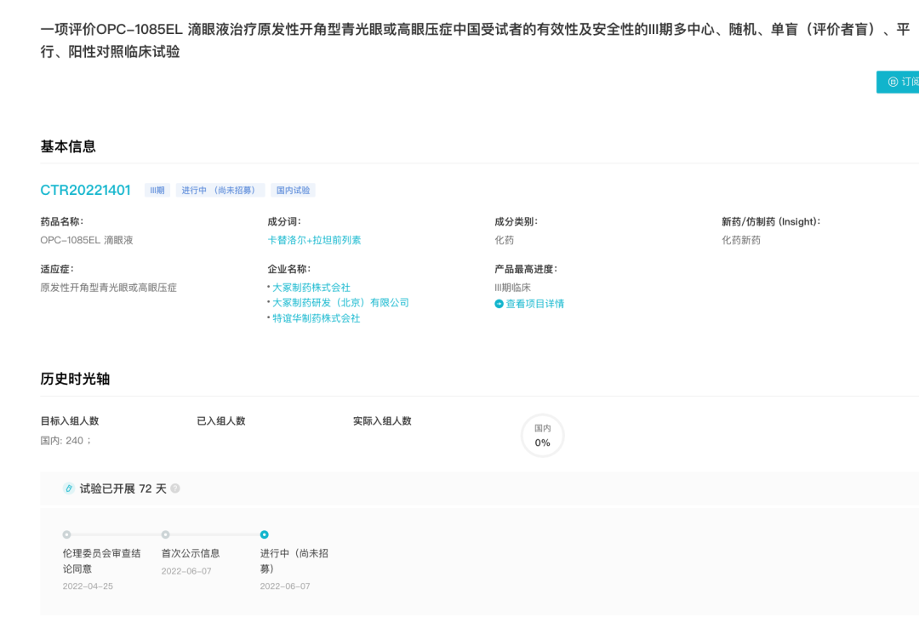Open the 大冢制药株式会社 company link

(311, 288)
